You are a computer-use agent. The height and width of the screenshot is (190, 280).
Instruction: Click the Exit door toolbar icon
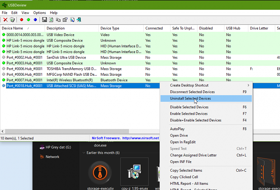[79, 20]
